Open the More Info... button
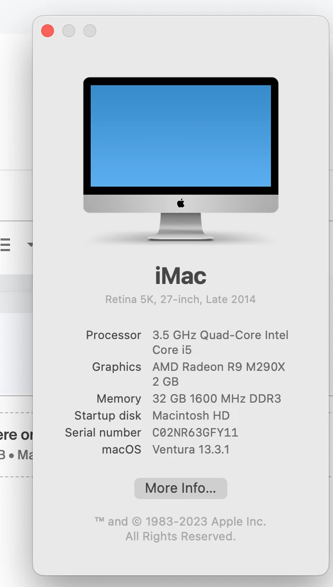Screen dimensions: 333x587 point(181,488)
